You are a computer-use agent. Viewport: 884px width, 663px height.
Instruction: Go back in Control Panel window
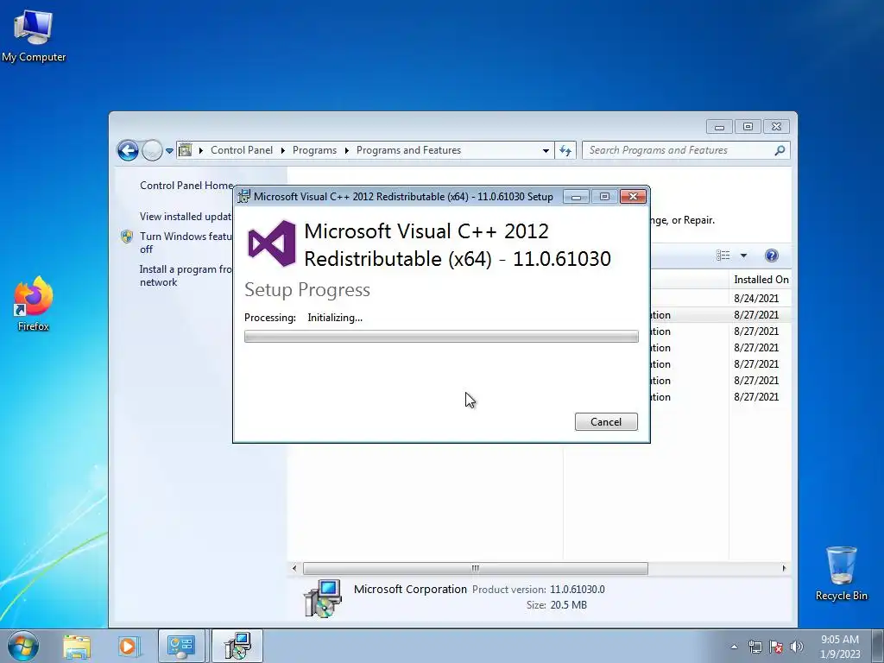point(128,150)
